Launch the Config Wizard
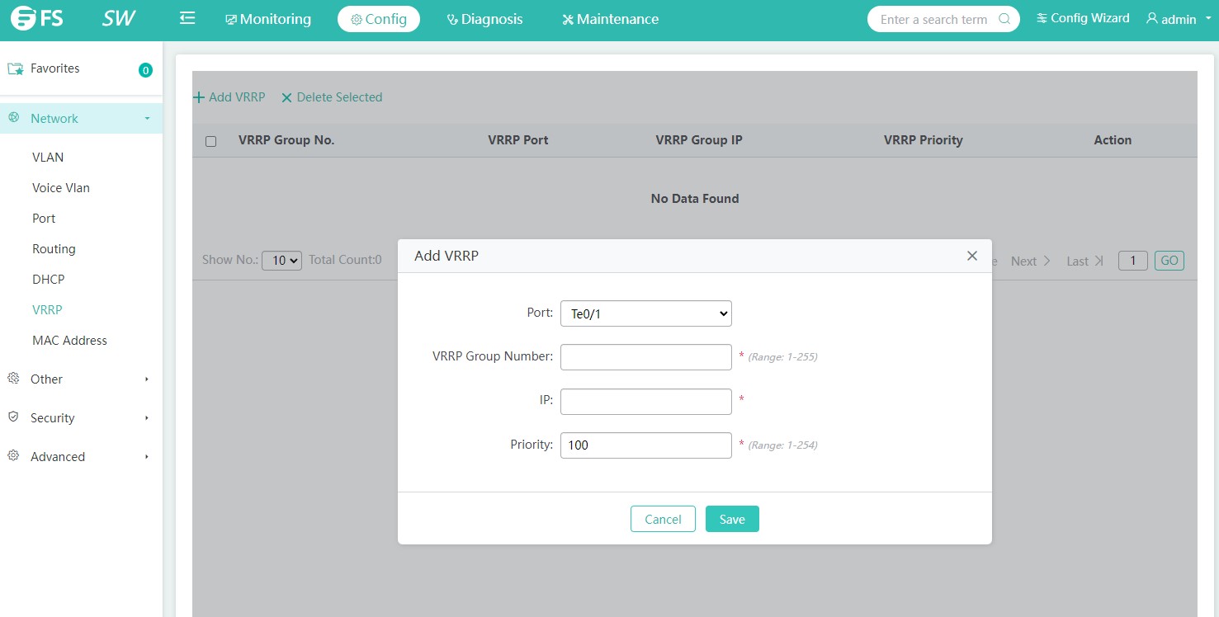 pyautogui.click(x=1083, y=18)
